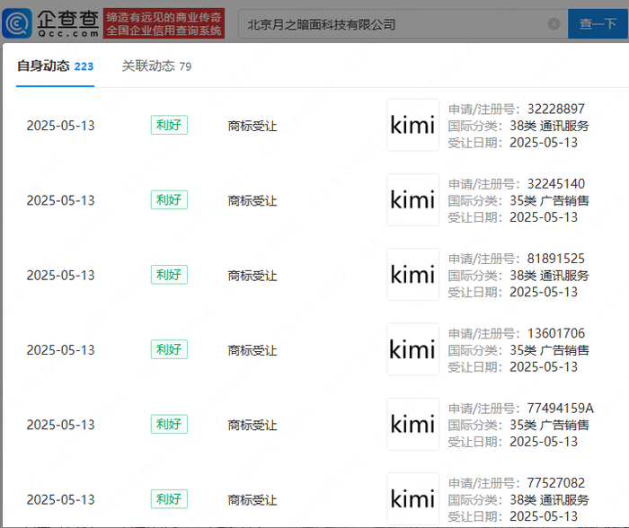Open kimi trademark thumbnail for 32228897
Viewport: 629px width, 528px height.
pyautogui.click(x=412, y=125)
